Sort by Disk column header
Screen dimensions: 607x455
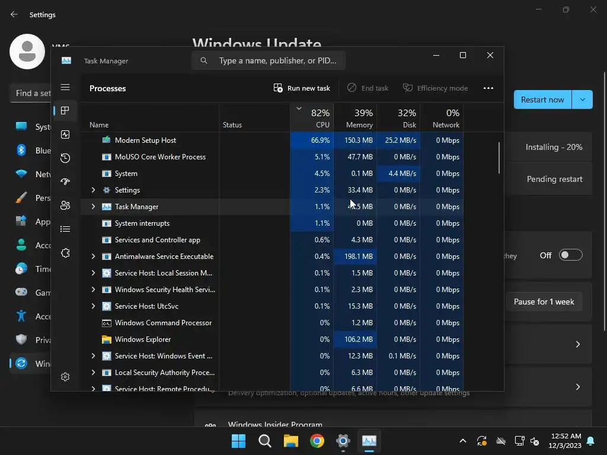point(398,118)
